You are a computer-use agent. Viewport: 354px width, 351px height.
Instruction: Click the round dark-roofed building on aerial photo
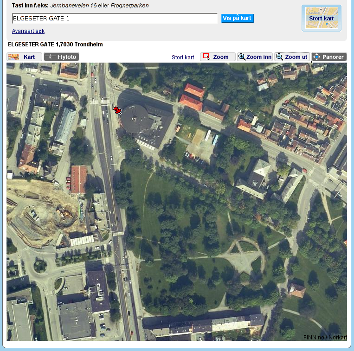point(135,119)
